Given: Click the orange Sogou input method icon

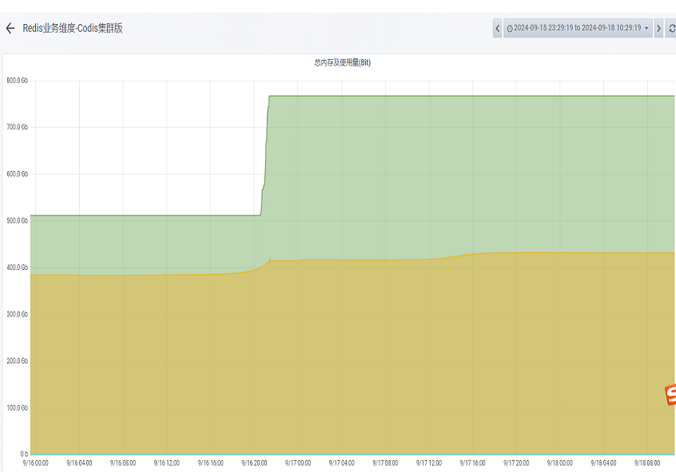Looking at the screenshot, I should point(670,394).
